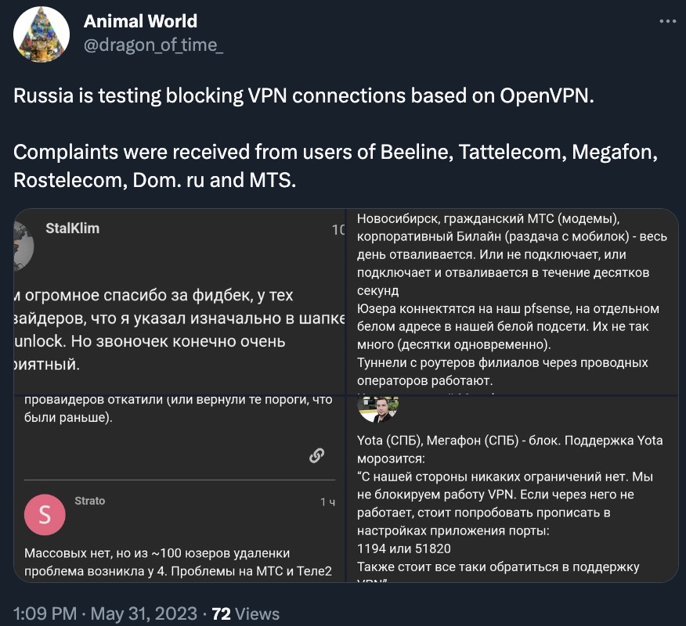Viewport: 686px width, 626px height.
Task: Click the Animal World profile avatar
Action: 42,34
